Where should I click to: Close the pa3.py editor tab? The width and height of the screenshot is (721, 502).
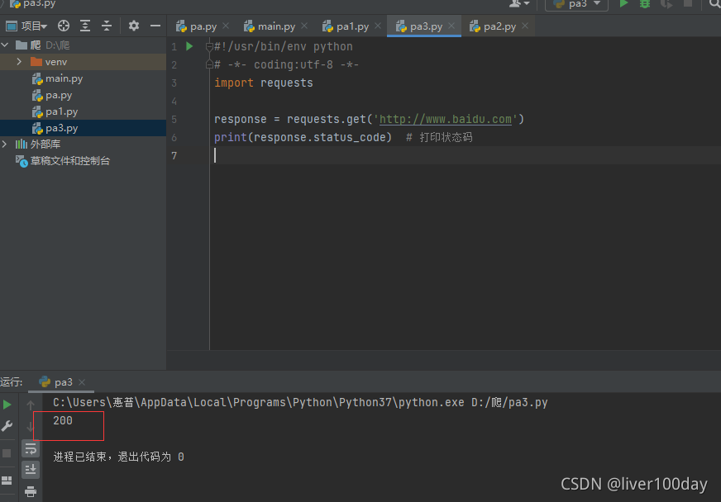[451, 26]
